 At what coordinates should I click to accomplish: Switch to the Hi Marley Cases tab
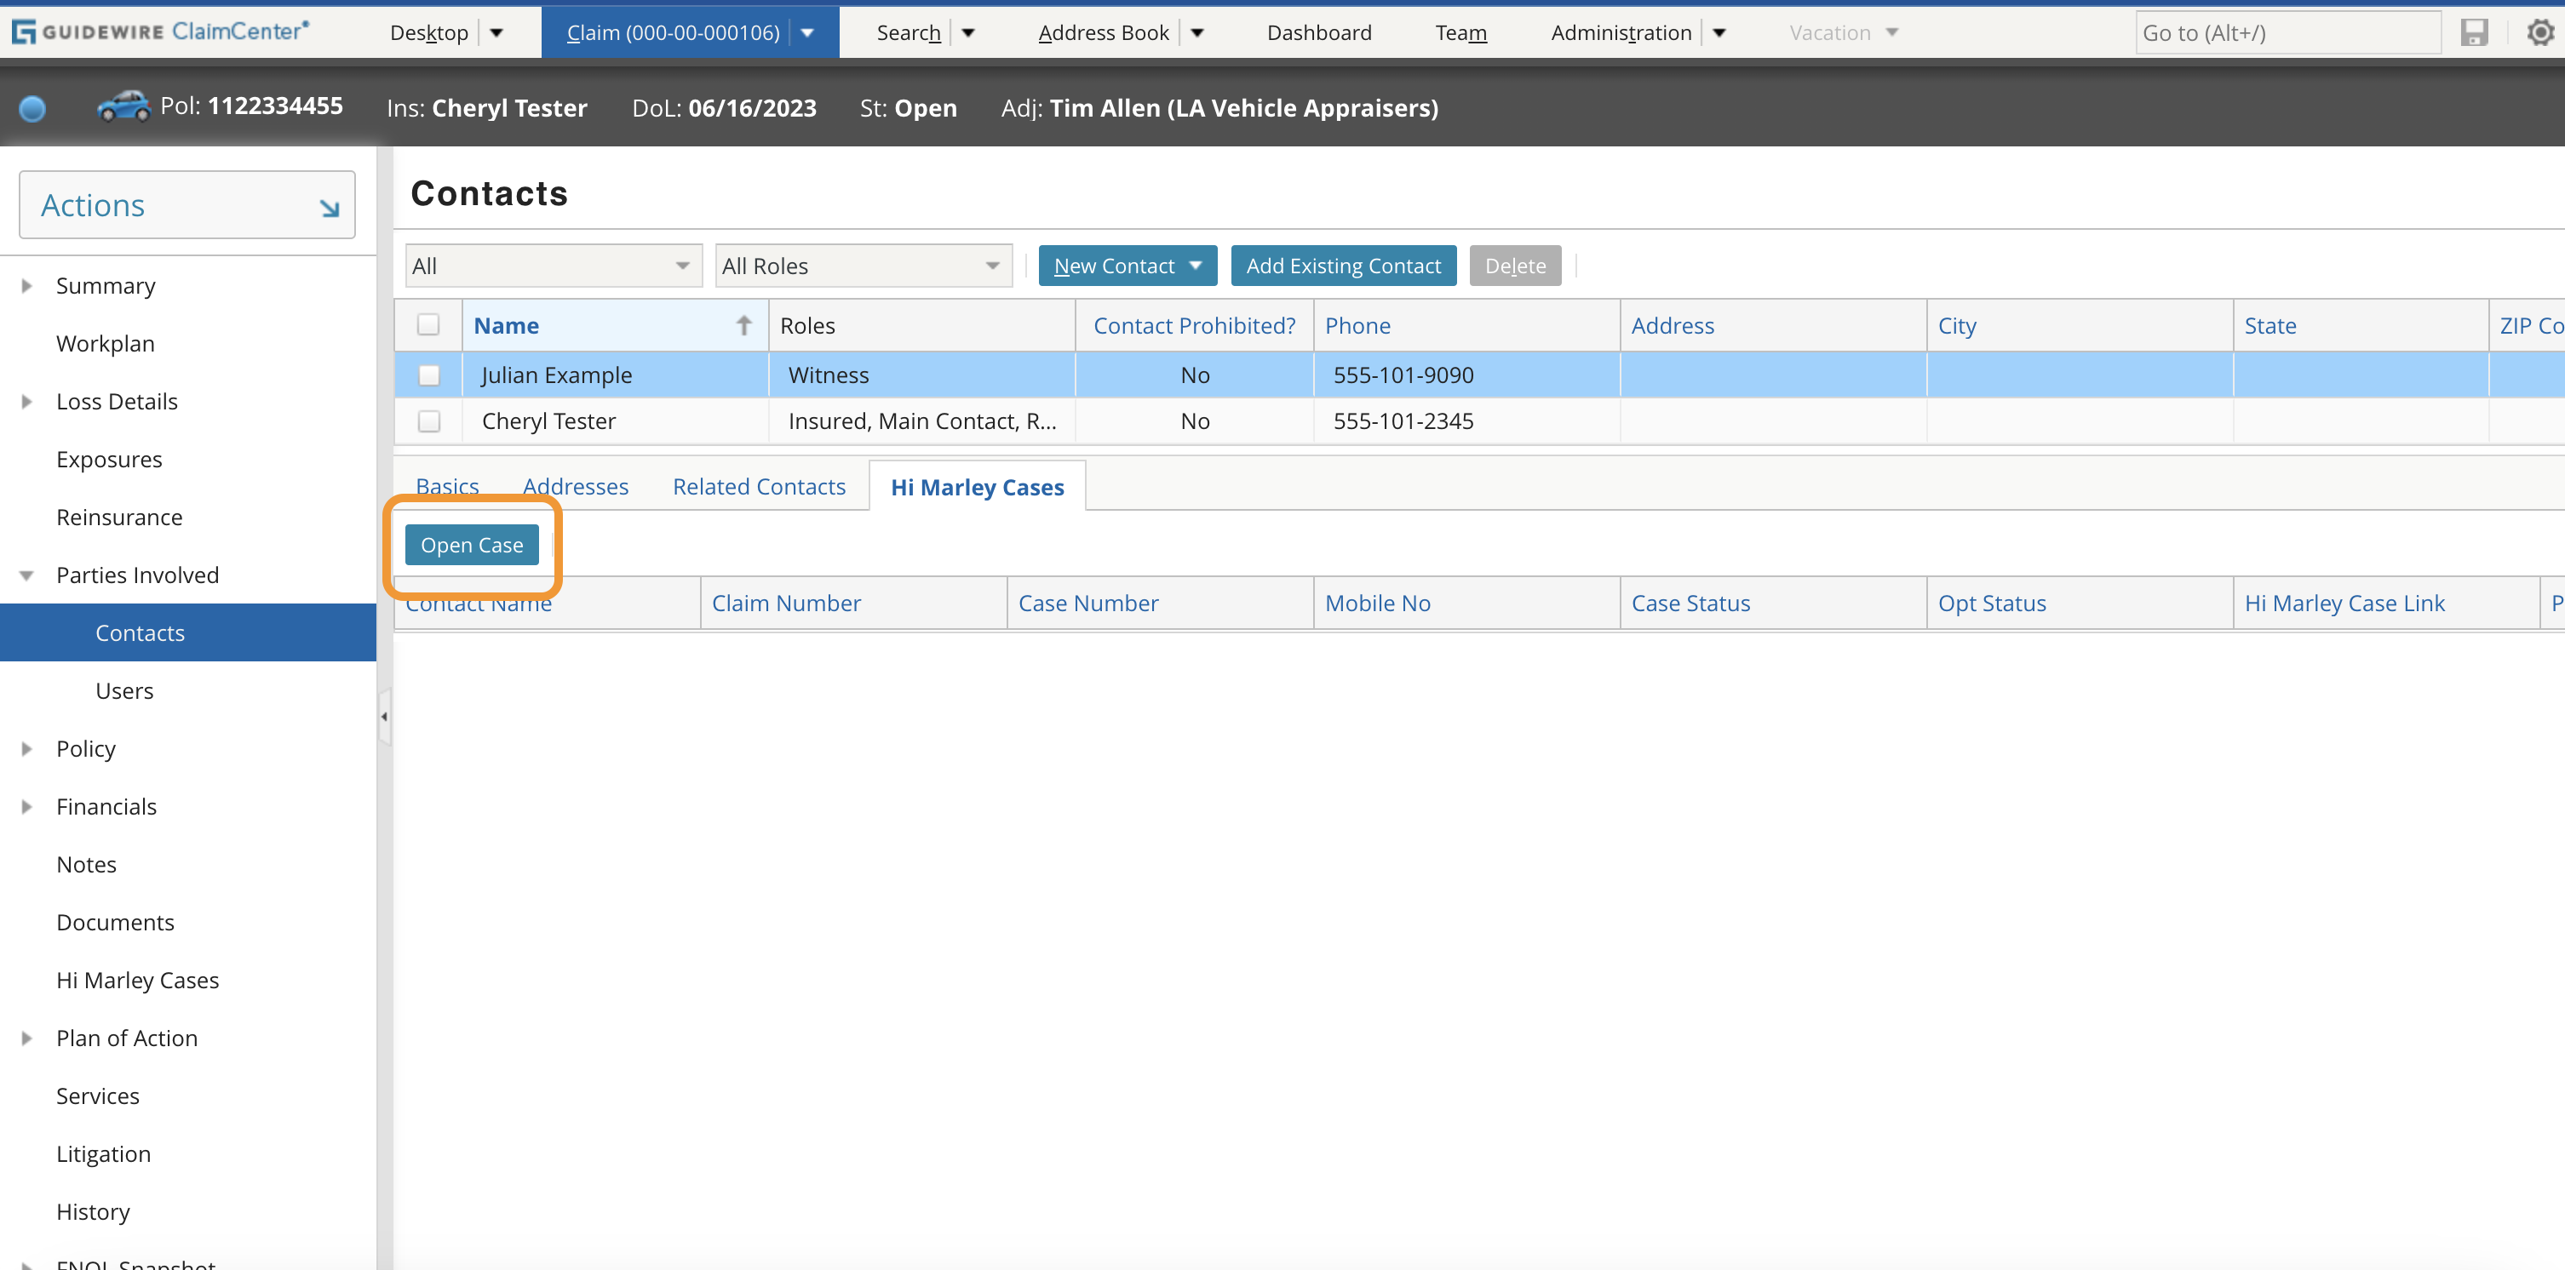pyautogui.click(x=976, y=487)
